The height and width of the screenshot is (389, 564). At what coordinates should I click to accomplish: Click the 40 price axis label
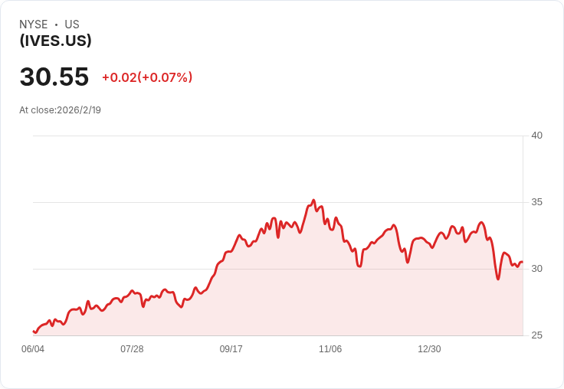[536, 136]
